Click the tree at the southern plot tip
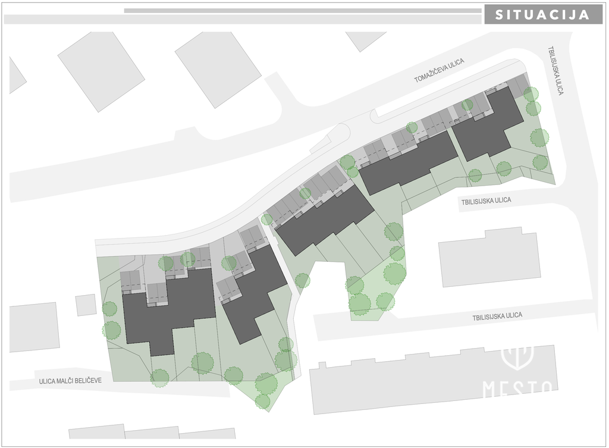609x448 pixels. point(262,402)
